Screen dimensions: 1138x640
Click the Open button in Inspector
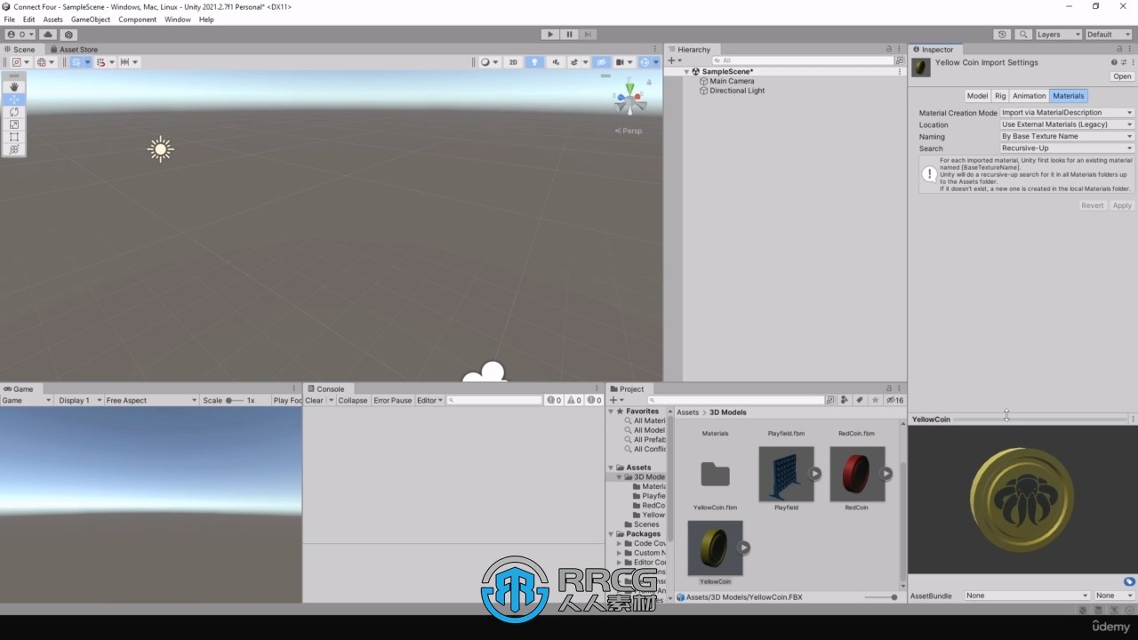(x=1122, y=76)
